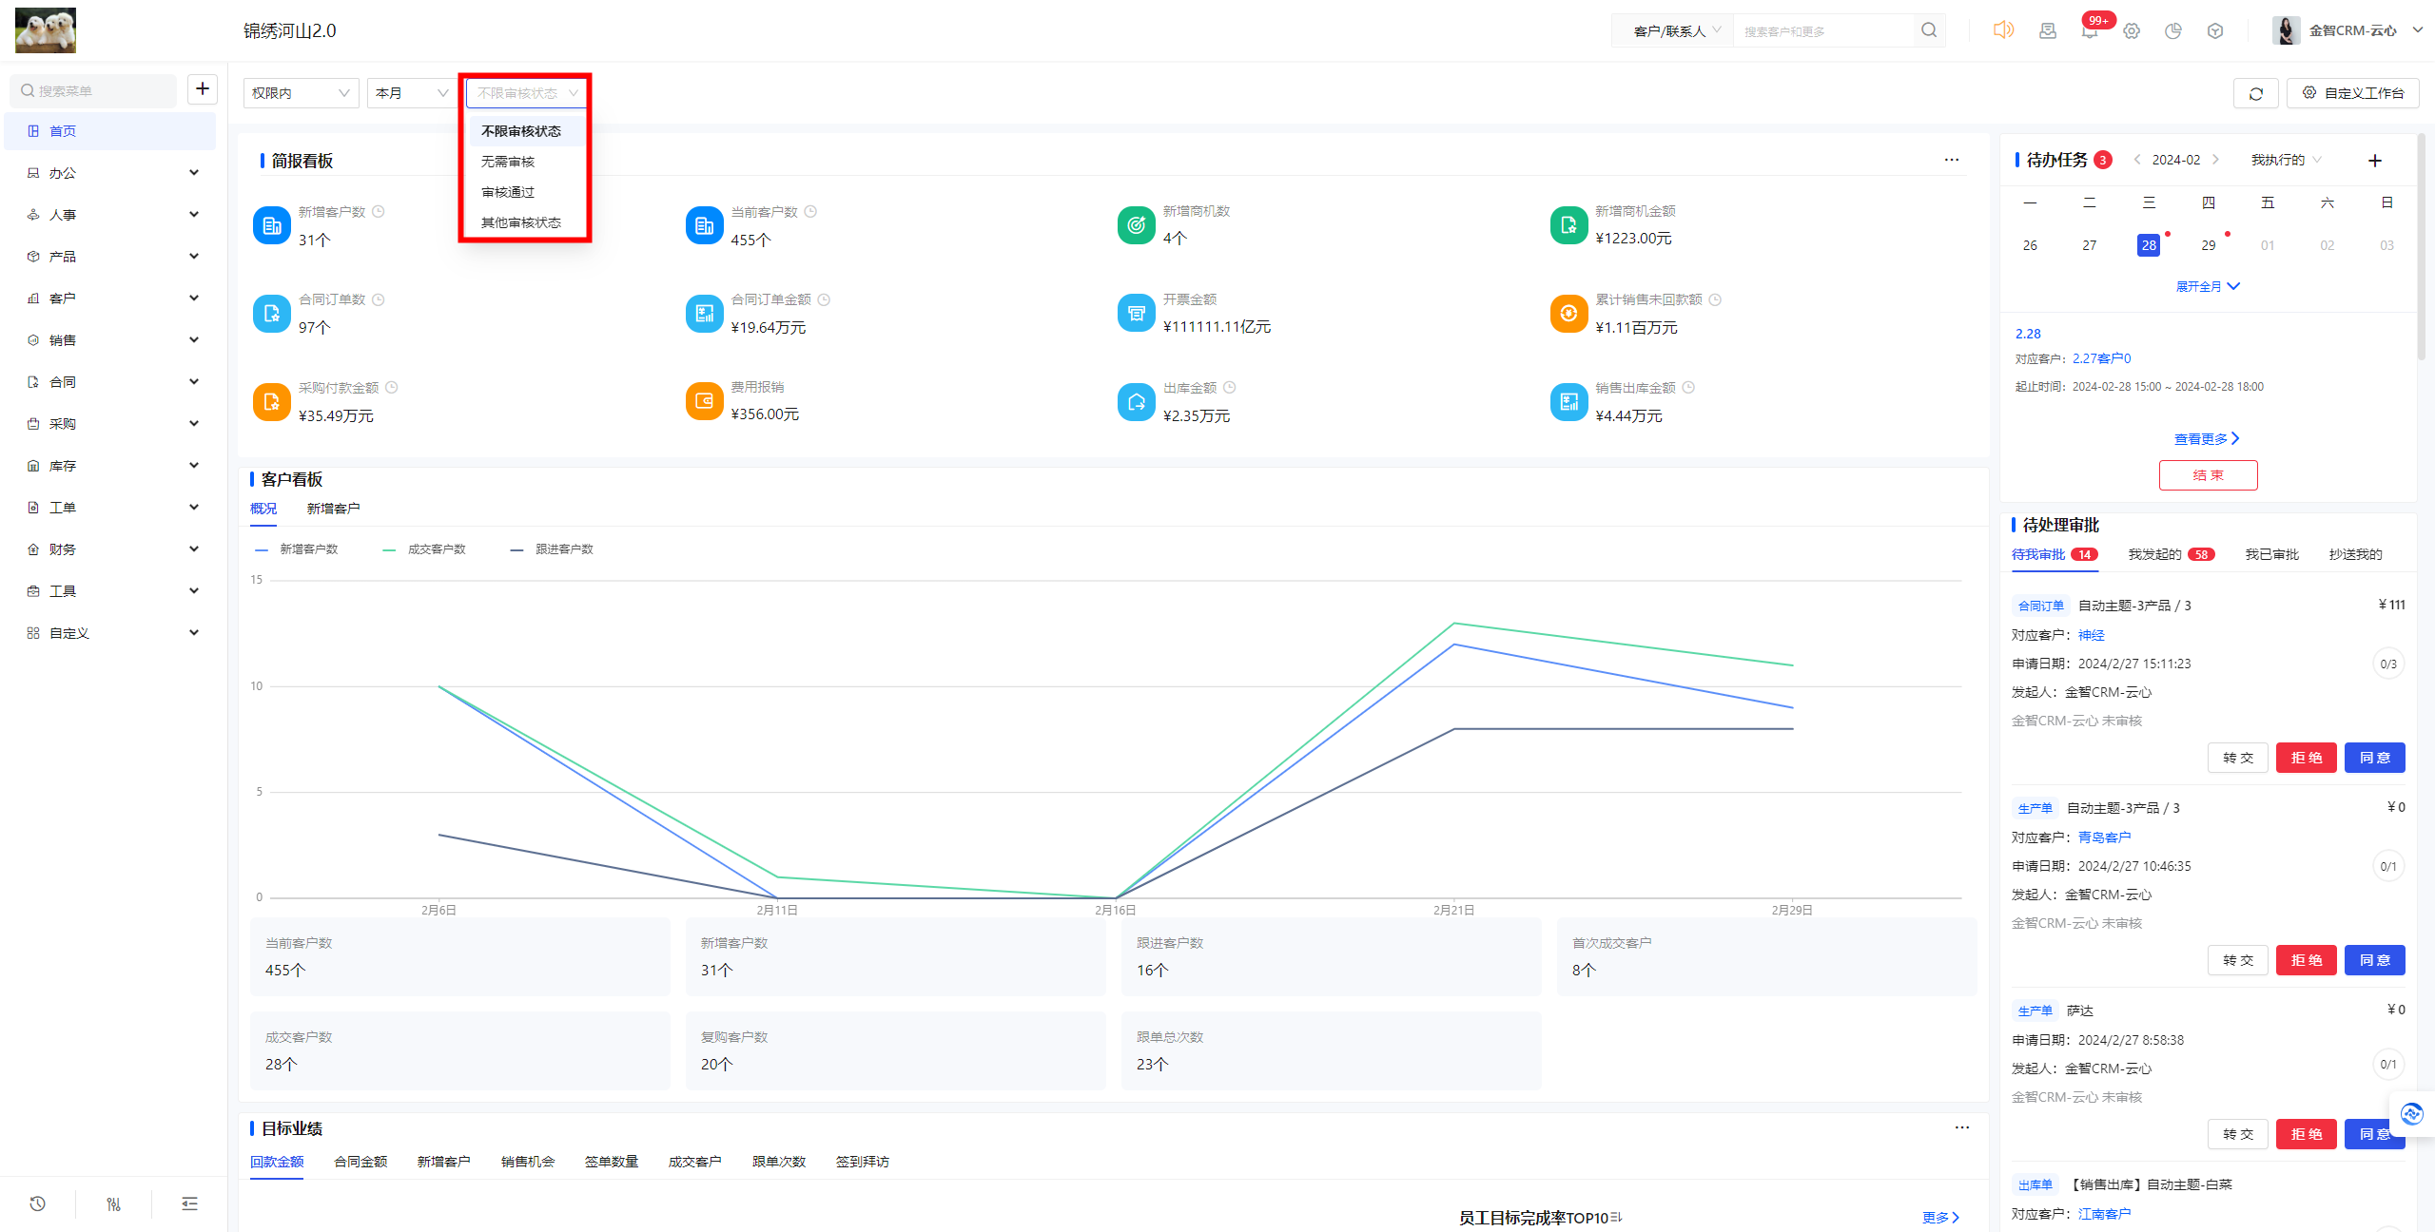Switch to 合同金额 tab in 目标业绩
Screen dimensions: 2435x1232
click(360, 1162)
